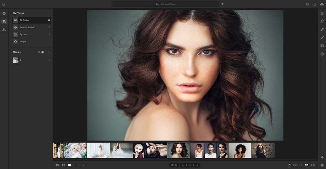This screenshot has height=169, width=326.
Task: Select the Healing Brush tool
Action: (x=322, y=30)
